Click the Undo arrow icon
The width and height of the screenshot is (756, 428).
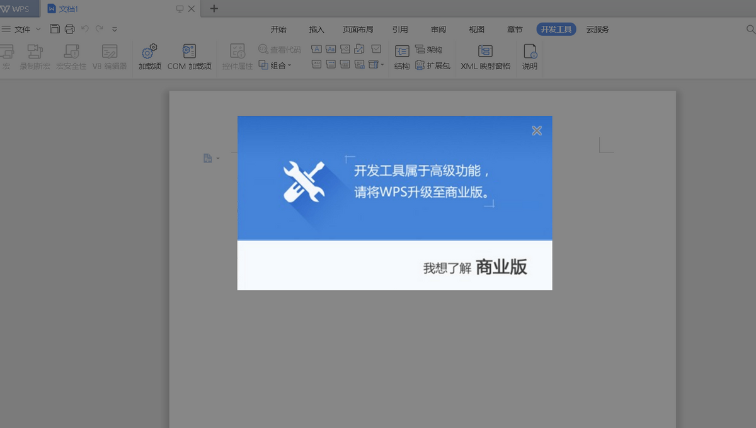click(85, 29)
